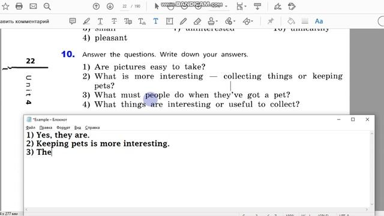Image resolution: width=384 pixels, height=216 pixels.
Task: Select the replace text note tool
Action: pyautogui.click(x=128, y=22)
